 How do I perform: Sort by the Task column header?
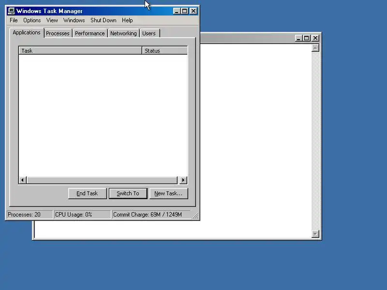80,51
